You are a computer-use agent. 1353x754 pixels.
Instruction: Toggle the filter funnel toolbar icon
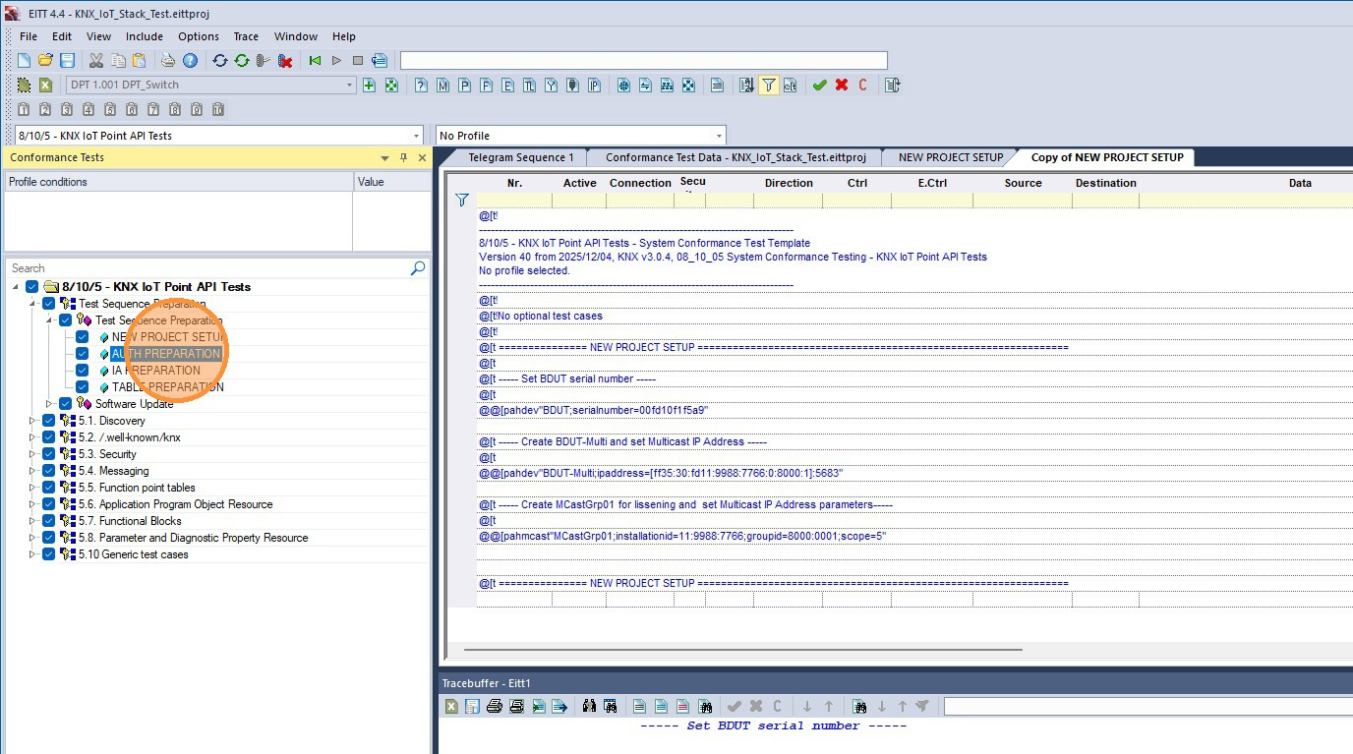coord(768,86)
